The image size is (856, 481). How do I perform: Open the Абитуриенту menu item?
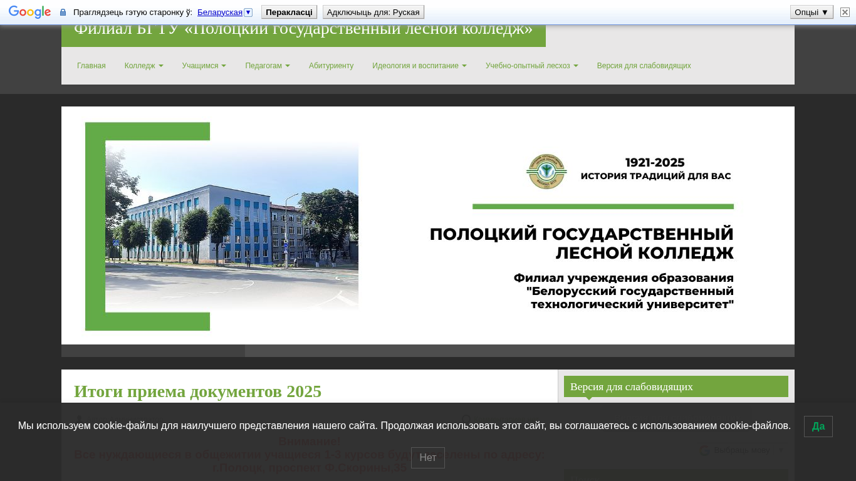tap(331, 66)
